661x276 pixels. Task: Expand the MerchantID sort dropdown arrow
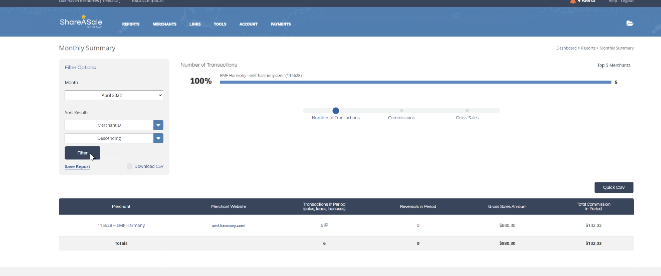pyautogui.click(x=158, y=125)
